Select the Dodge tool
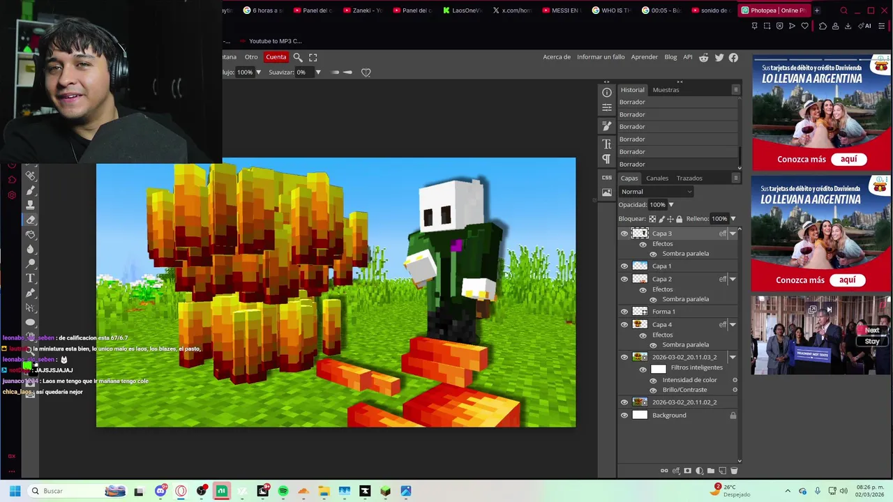Image resolution: width=893 pixels, height=502 pixels. 31,264
